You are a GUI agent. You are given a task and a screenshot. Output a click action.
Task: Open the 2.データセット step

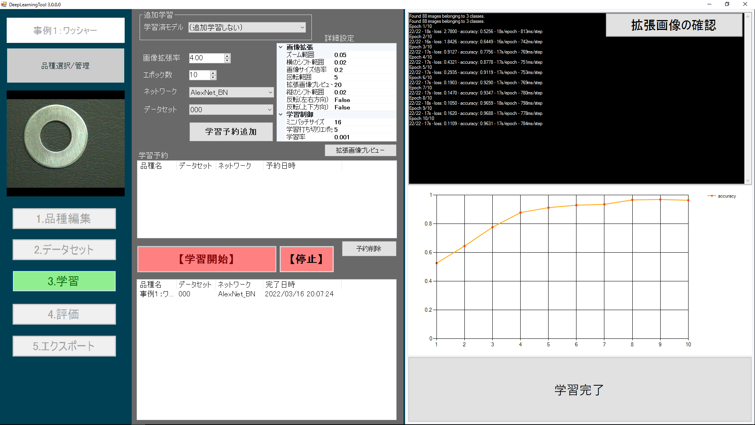(64, 249)
